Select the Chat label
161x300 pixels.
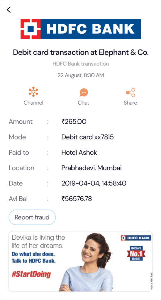point(84,103)
